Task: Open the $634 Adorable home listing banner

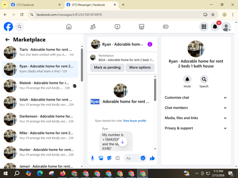Action: (x=122, y=58)
